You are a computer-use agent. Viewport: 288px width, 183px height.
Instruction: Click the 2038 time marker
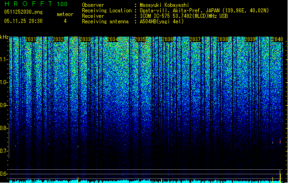pos(223,39)
